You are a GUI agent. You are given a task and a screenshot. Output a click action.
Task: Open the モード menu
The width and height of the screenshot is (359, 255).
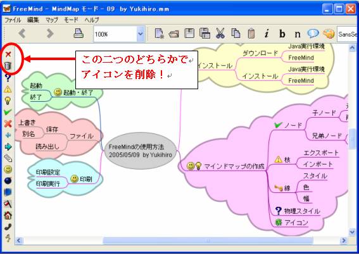pos(71,20)
